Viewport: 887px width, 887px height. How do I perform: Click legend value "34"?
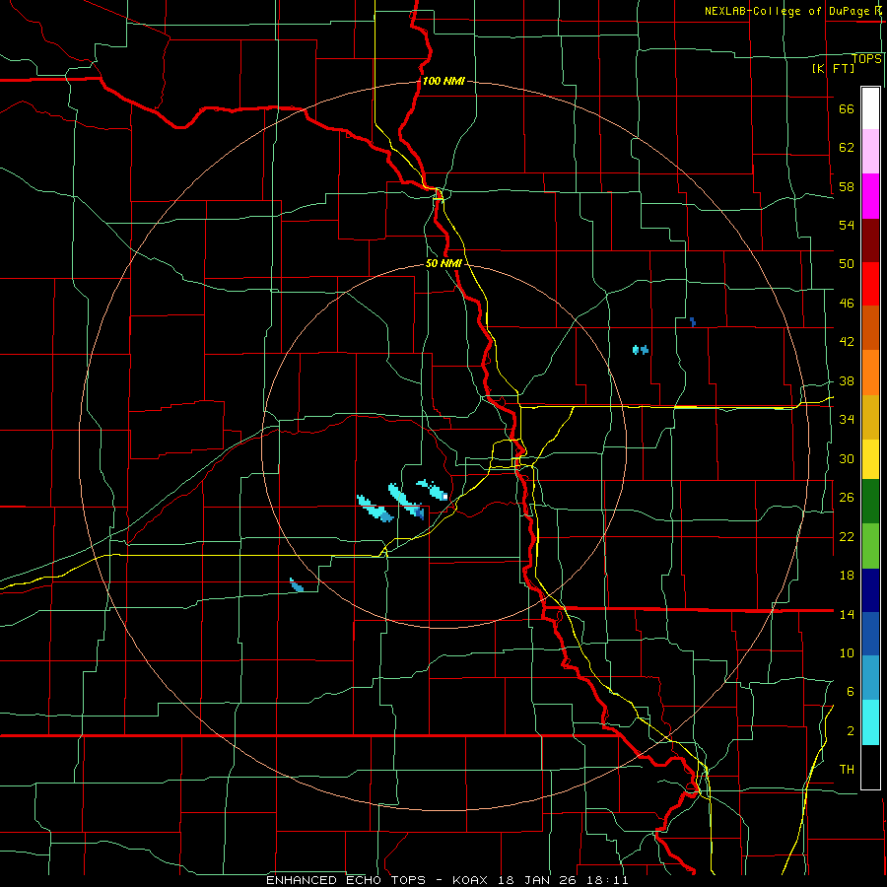pyautogui.click(x=847, y=419)
